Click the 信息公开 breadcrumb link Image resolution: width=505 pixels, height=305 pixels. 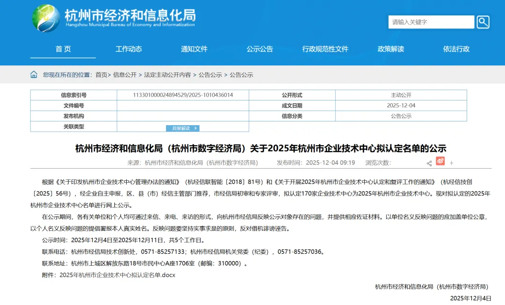pyautogui.click(x=125, y=75)
